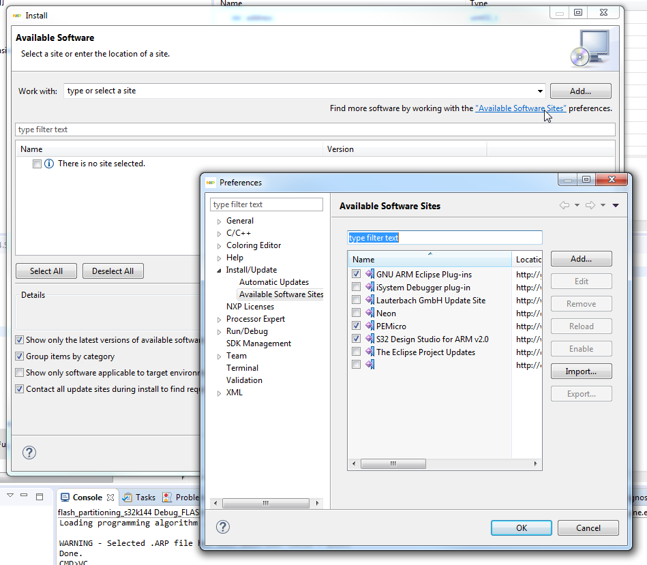Click the GNU ARM Eclipse Plug-ins site icon

point(370,274)
